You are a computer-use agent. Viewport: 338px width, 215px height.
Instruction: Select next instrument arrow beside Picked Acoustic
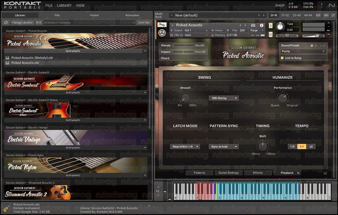pyautogui.click(x=245, y=25)
